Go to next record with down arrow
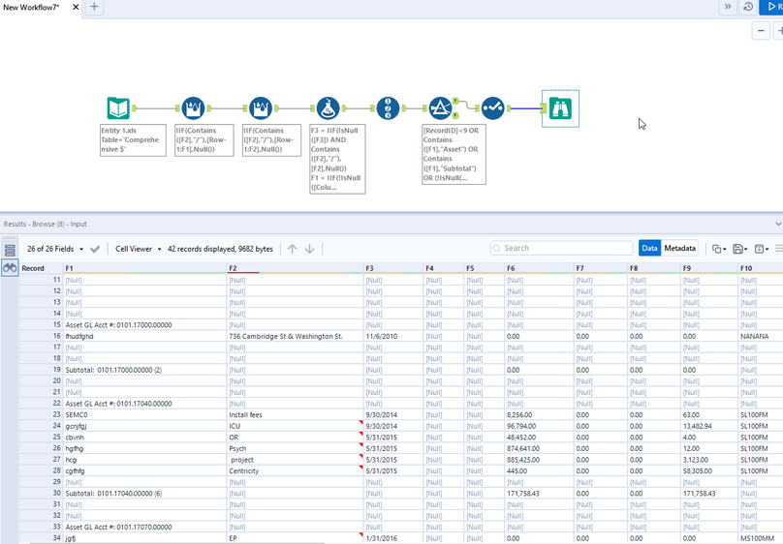This screenshot has height=544, width=783. point(309,249)
